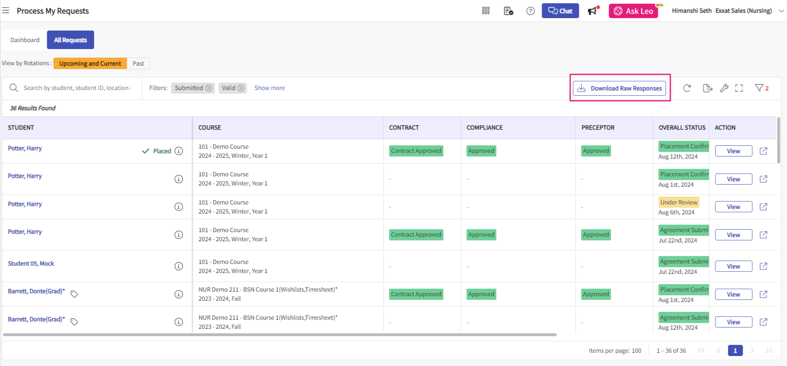The height and width of the screenshot is (366, 787).
Task: Open the apps grid icon
Action: (x=486, y=11)
